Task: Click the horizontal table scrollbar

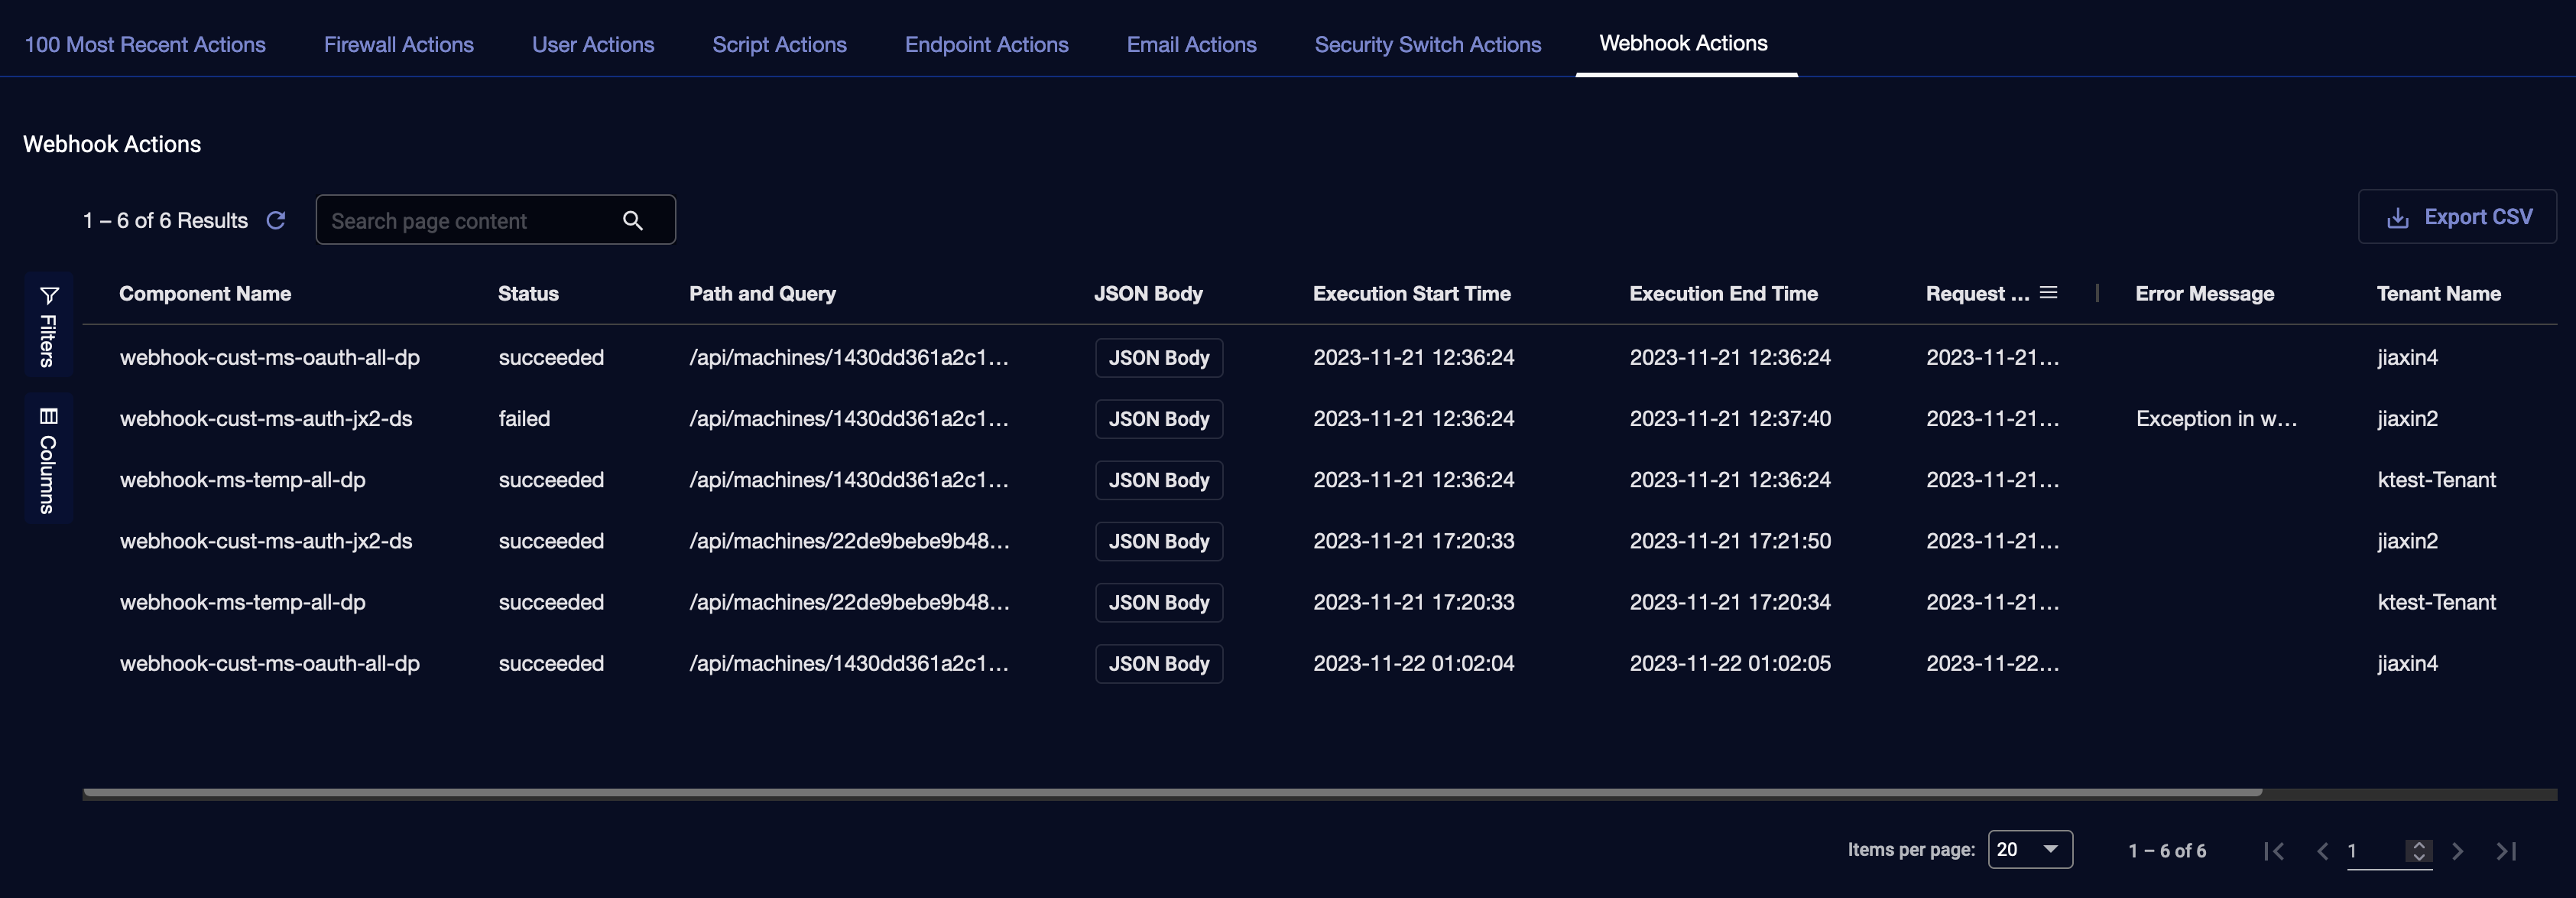Action: tap(1170, 792)
